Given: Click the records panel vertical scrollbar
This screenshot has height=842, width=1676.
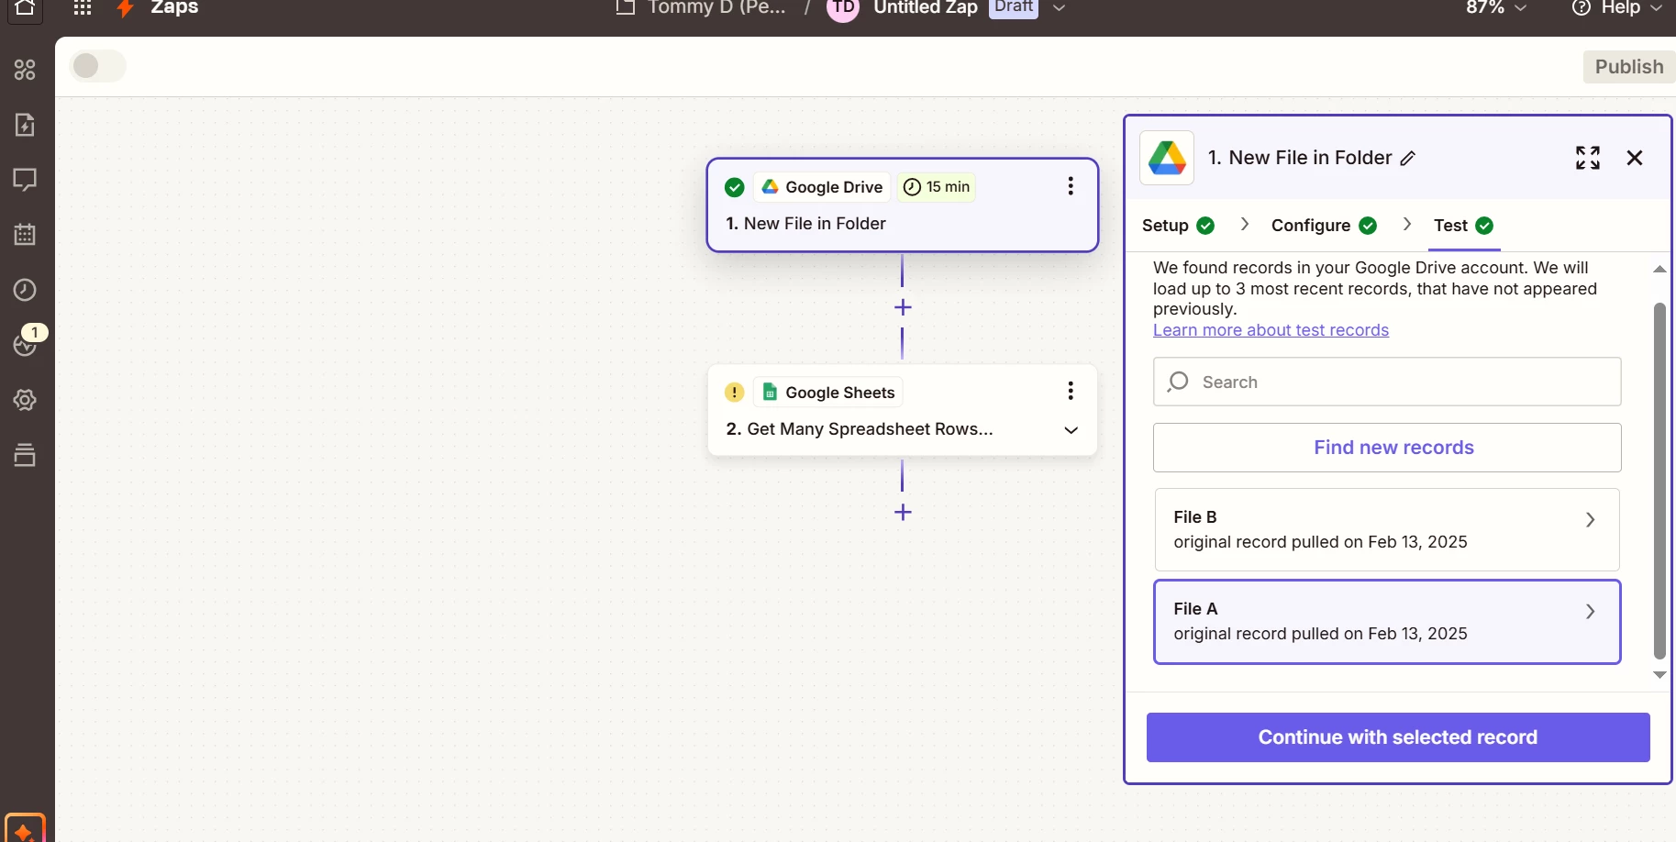Looking at the screenshot, I should [1659, 481].
